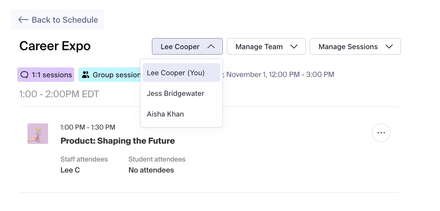
Task: Click the session thumbnail image
Action: (x=38, y=133)
